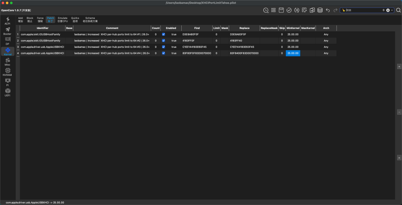Save the plist with floppy icon
The image size is (402, 205).
pyautogui.click(x=281, y=10)
